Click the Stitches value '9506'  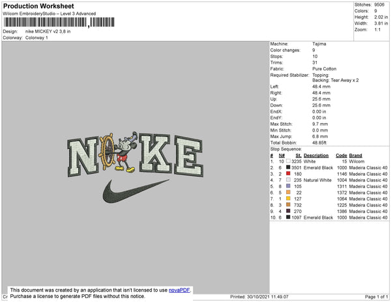pyautogui.click(x=379, y=5)
